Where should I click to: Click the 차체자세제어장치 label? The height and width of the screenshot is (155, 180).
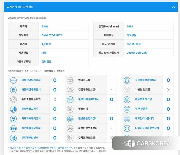(x=31, y=118)
